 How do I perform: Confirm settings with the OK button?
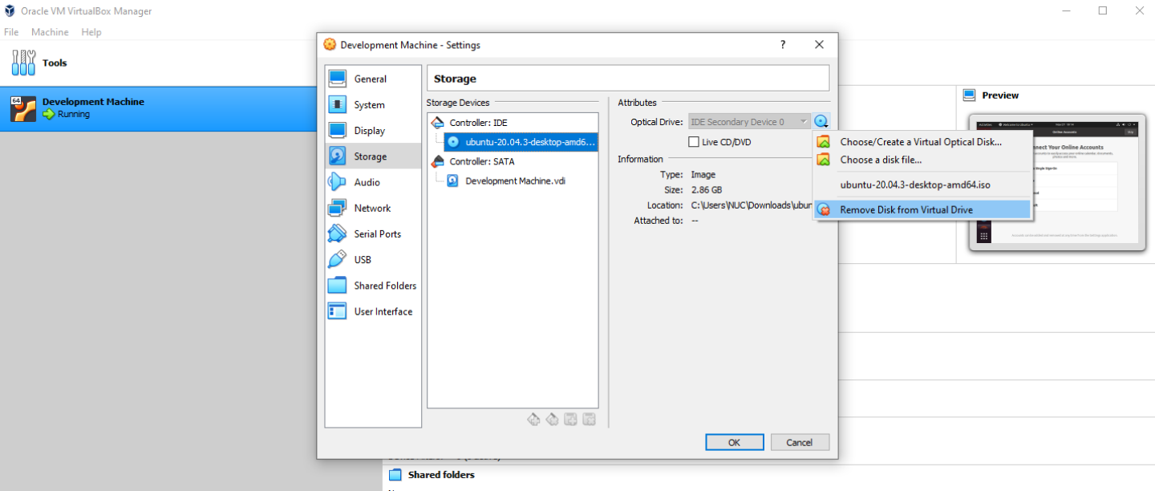pos(734,442)
